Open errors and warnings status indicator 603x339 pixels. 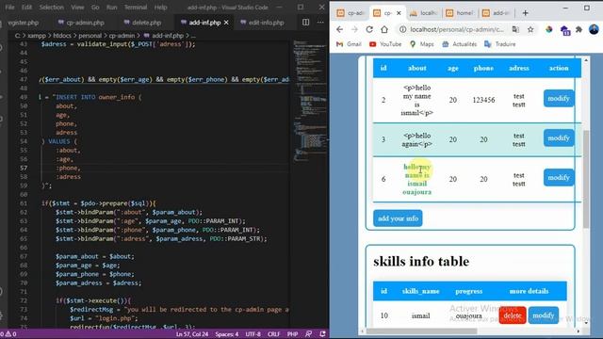[9, 334]
